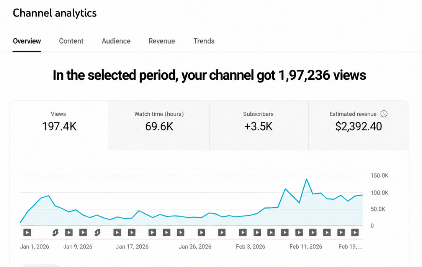Select the Estimated revenue card
The height and width of the screenshot is (267, 422).
pyautogui.click(x=358, y=126)
